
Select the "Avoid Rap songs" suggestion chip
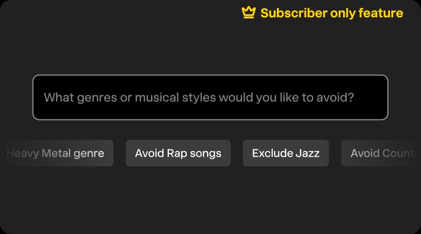tap(178, 153)
